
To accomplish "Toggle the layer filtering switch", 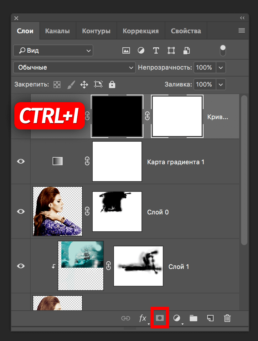I will [x=222, y=50].
